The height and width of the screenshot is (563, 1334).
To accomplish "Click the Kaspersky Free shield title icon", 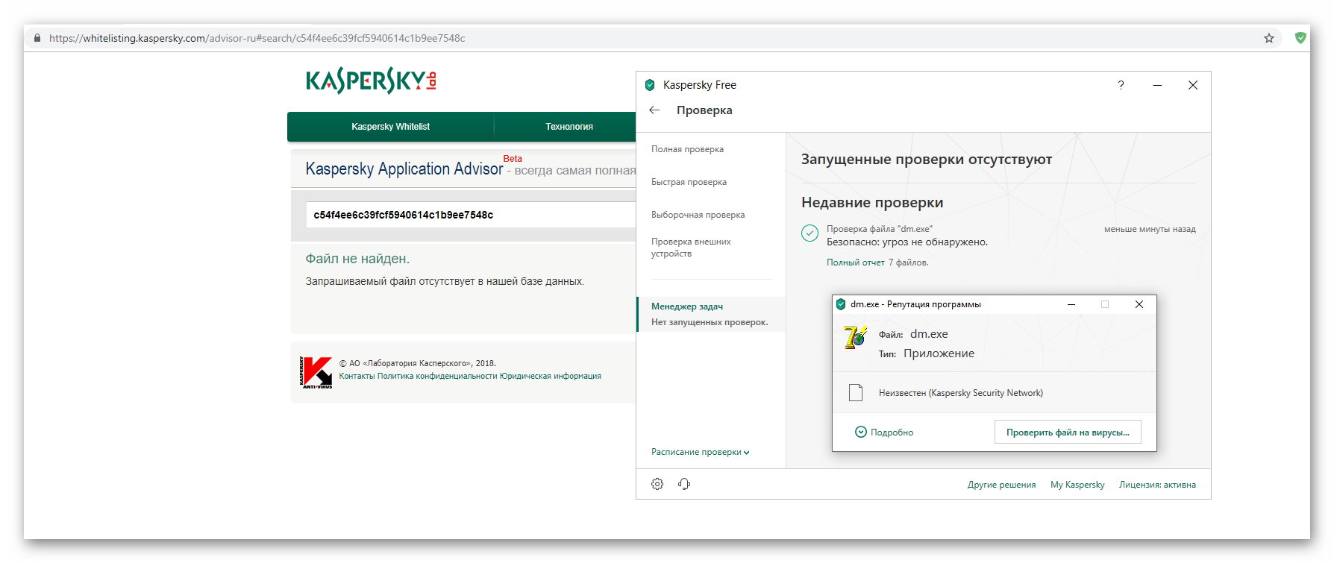I will click(650, 85).
